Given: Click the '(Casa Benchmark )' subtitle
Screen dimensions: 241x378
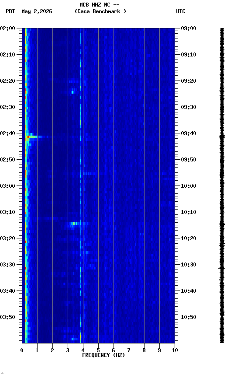Looking at the screenshot, I should tap(100, 11).
